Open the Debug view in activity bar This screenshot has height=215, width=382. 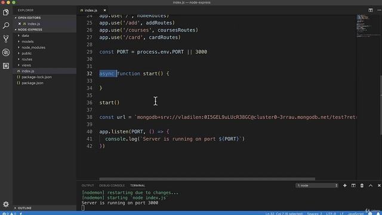(x=6, y=52)
